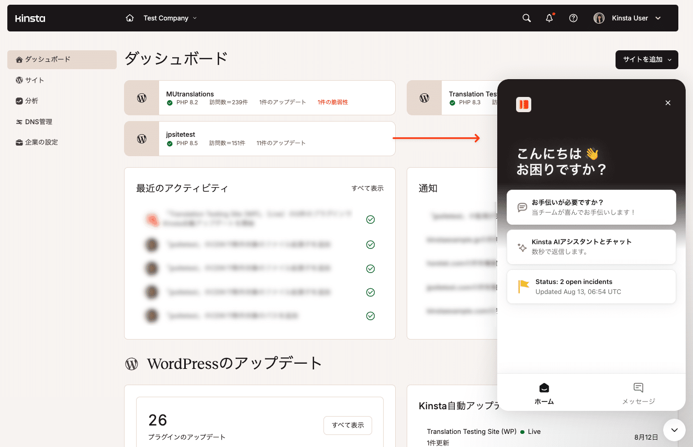Viewport: 693px width, 447px height.
Task: Open the jpsitetest site name
Action: point(181,135)
